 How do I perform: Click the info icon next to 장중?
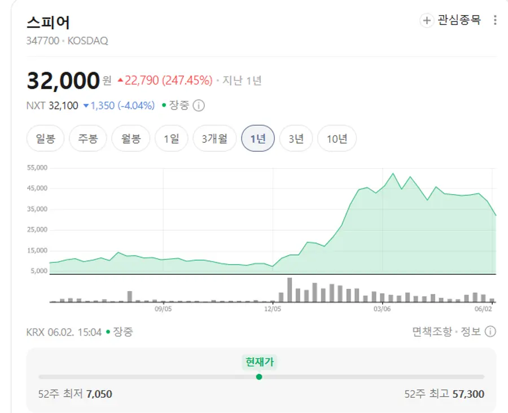tap(199, 106)
